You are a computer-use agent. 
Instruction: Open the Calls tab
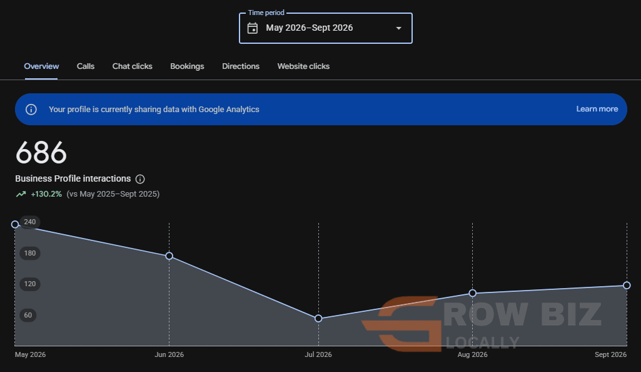(x=86, y=66)
